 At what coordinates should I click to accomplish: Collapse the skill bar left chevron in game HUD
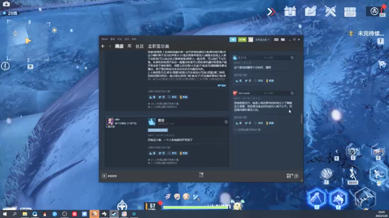[336, 151]
